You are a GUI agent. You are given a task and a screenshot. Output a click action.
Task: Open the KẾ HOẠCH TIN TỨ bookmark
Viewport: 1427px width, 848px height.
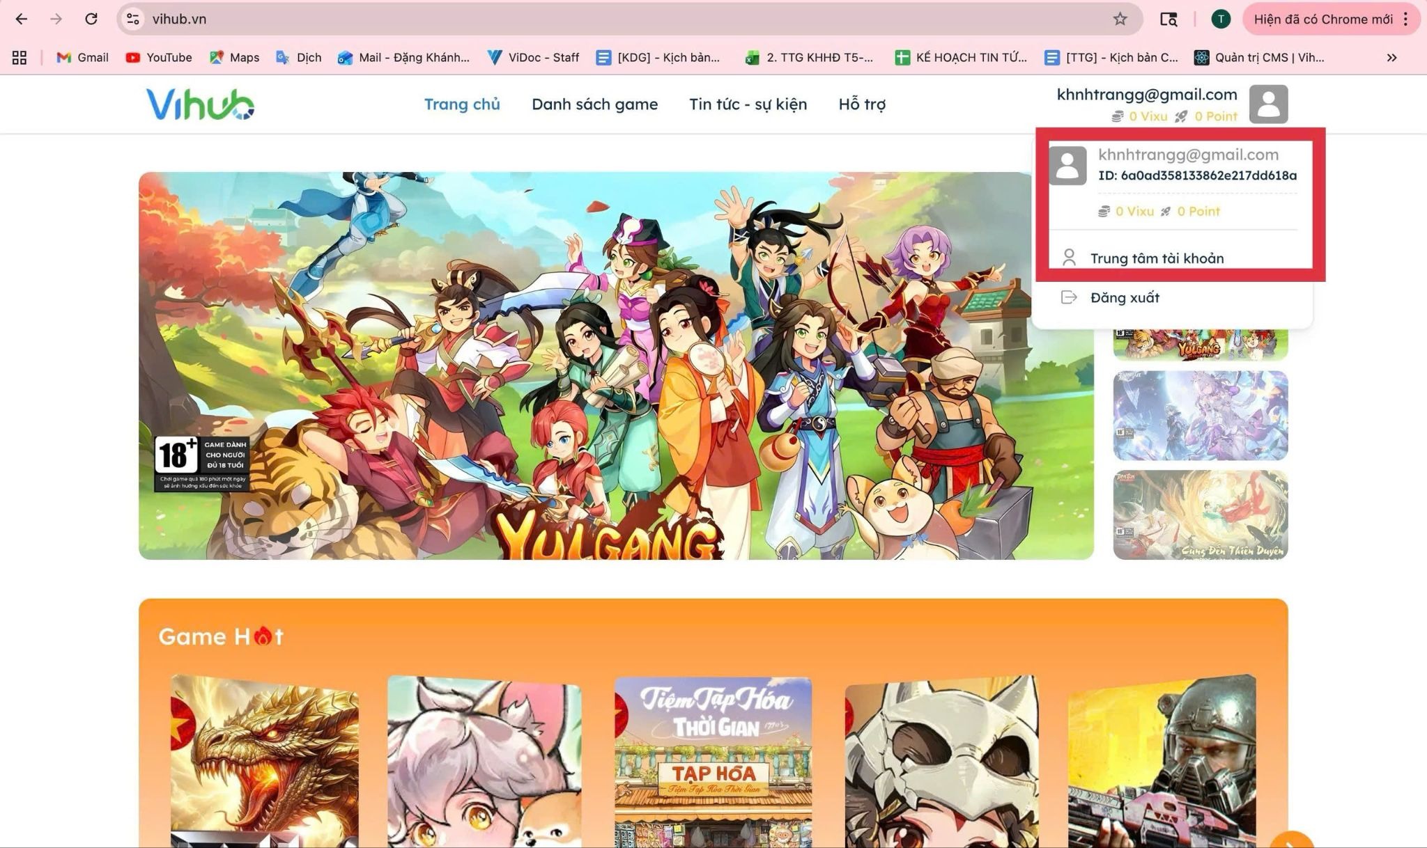(x=962, y=57)
